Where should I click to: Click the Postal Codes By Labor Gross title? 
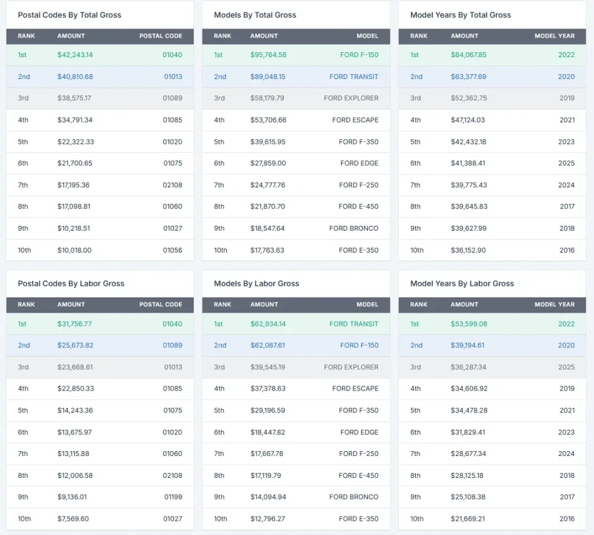[71, 284]
